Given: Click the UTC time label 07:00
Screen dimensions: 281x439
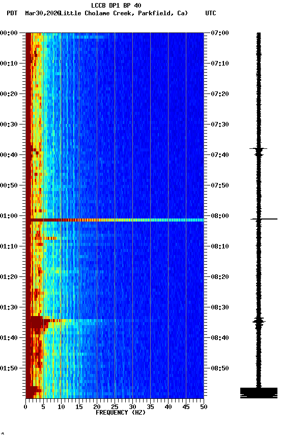Looking at the screenshot, I should pyautogui.click(x=220, y=33).
